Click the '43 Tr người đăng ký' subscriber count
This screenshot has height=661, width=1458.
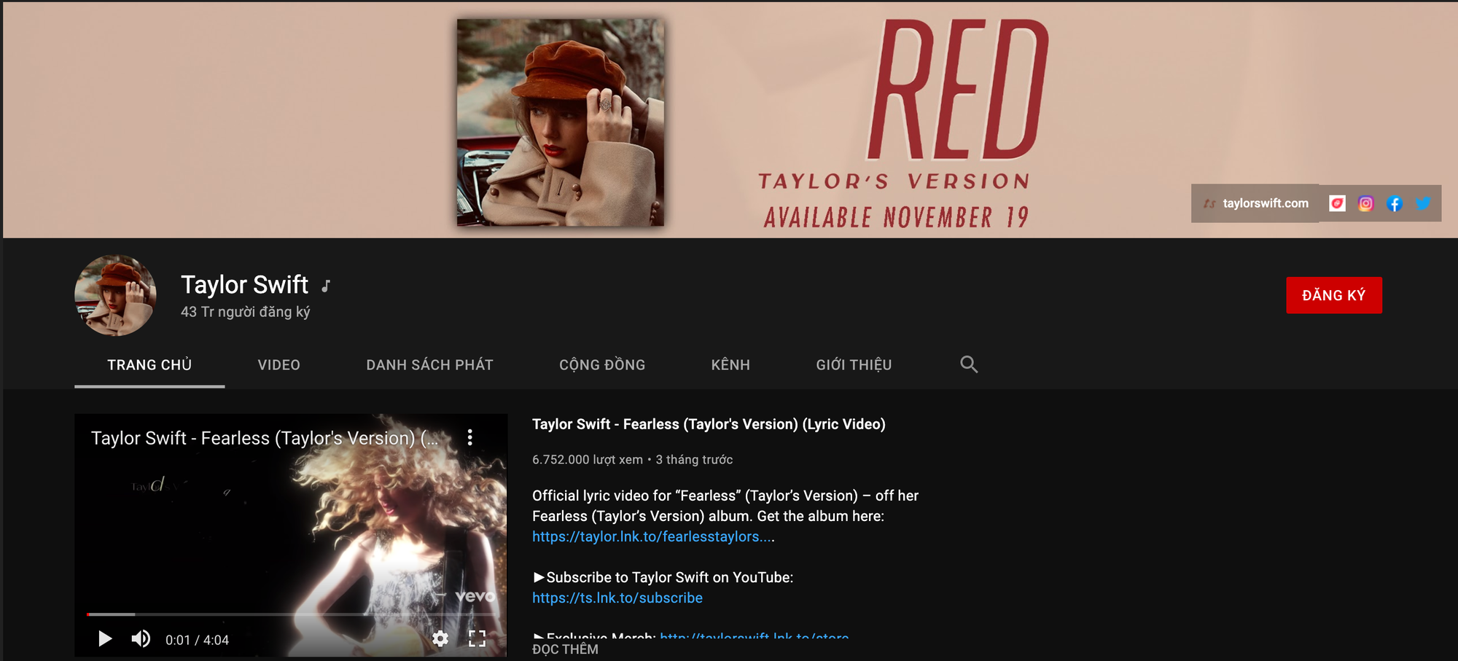coord(246,312)
